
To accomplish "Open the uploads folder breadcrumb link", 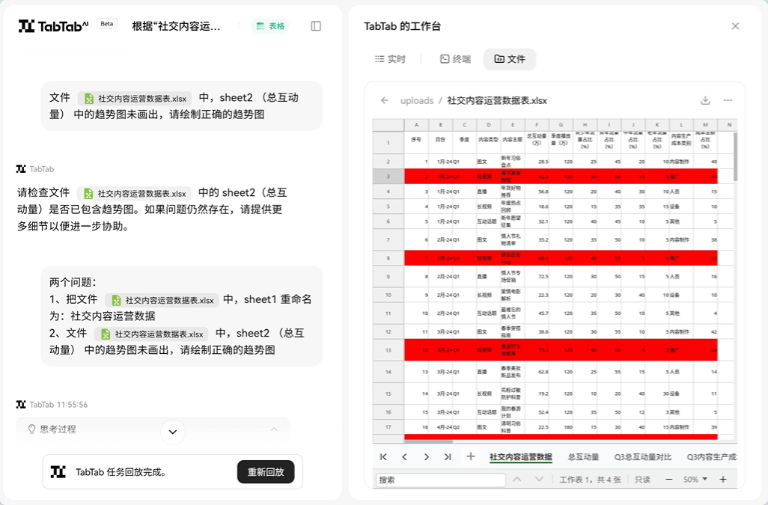I will coord(416,100).
